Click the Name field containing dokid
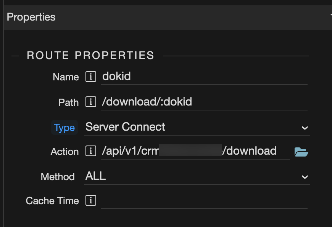 204,77
